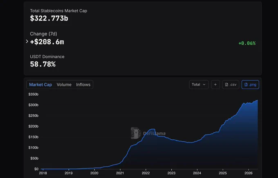Download chart data as .csv
The height and width of the screenshot is (178, 278).
point(231,85)
